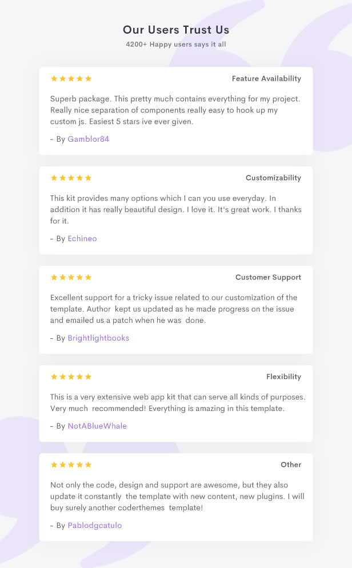
Task: Click the Customizability review tag
Action: click(x=273, y=178)
